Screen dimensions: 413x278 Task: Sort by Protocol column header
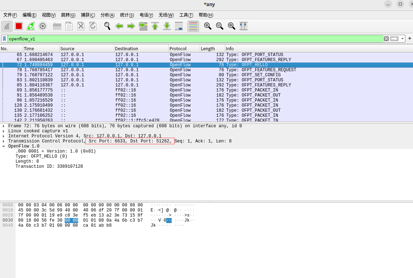click(x=184, y=48)
